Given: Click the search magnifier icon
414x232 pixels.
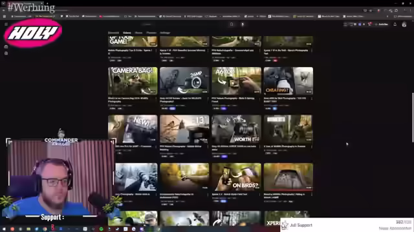Looking at the screenshot, I should tap(232, 24).
